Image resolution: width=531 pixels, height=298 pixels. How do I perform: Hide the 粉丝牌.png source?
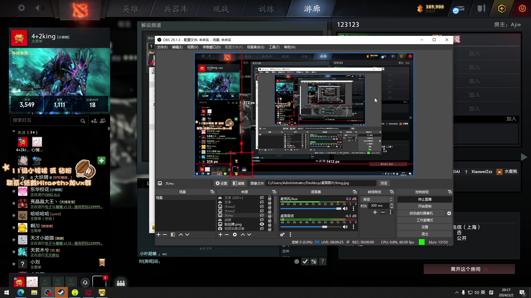click(262, 224)
